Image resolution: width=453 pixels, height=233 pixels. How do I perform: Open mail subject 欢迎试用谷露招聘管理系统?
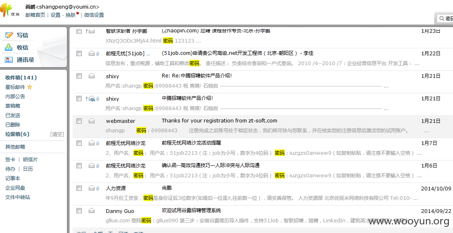(191, 210)
